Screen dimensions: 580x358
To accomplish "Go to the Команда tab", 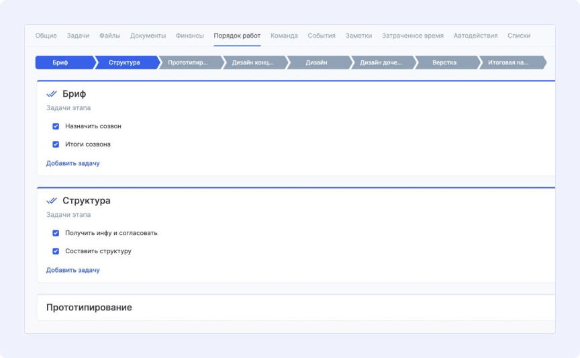I will pyautogui.click(x=284, y=36).
